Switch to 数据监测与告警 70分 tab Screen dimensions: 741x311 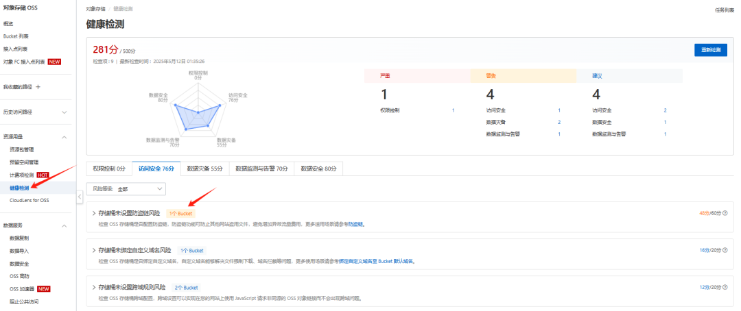[x=261, y=169]
